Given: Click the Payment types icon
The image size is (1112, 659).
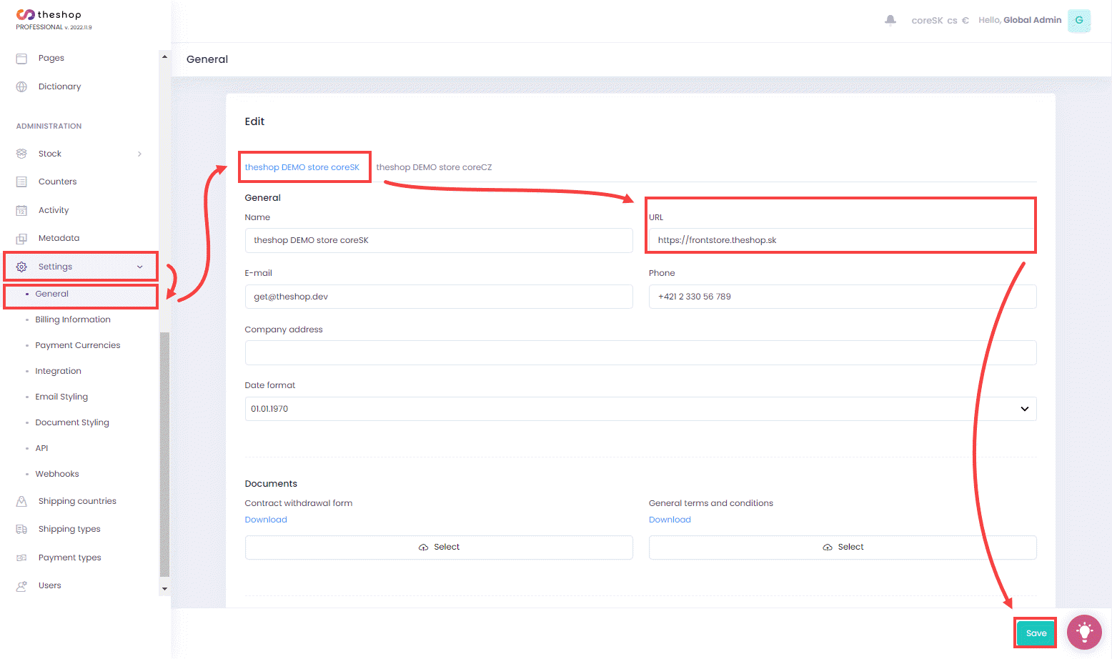Looking at the screenshot, I should [x=21, y=558].
